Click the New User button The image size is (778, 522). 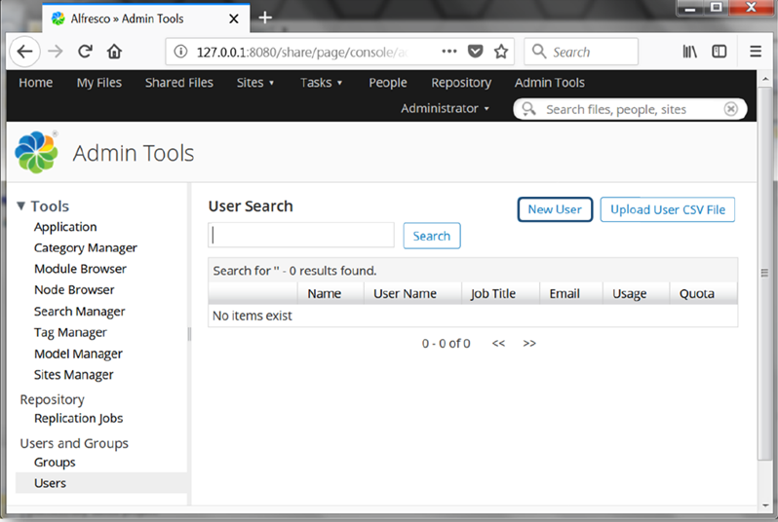point(555,209)
